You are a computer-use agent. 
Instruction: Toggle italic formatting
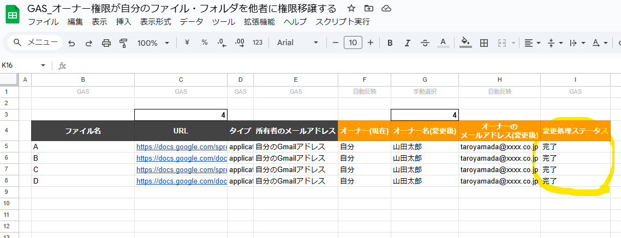pos(407,43)
